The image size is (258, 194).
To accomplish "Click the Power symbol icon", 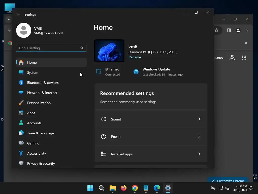I will pos(104,137).
